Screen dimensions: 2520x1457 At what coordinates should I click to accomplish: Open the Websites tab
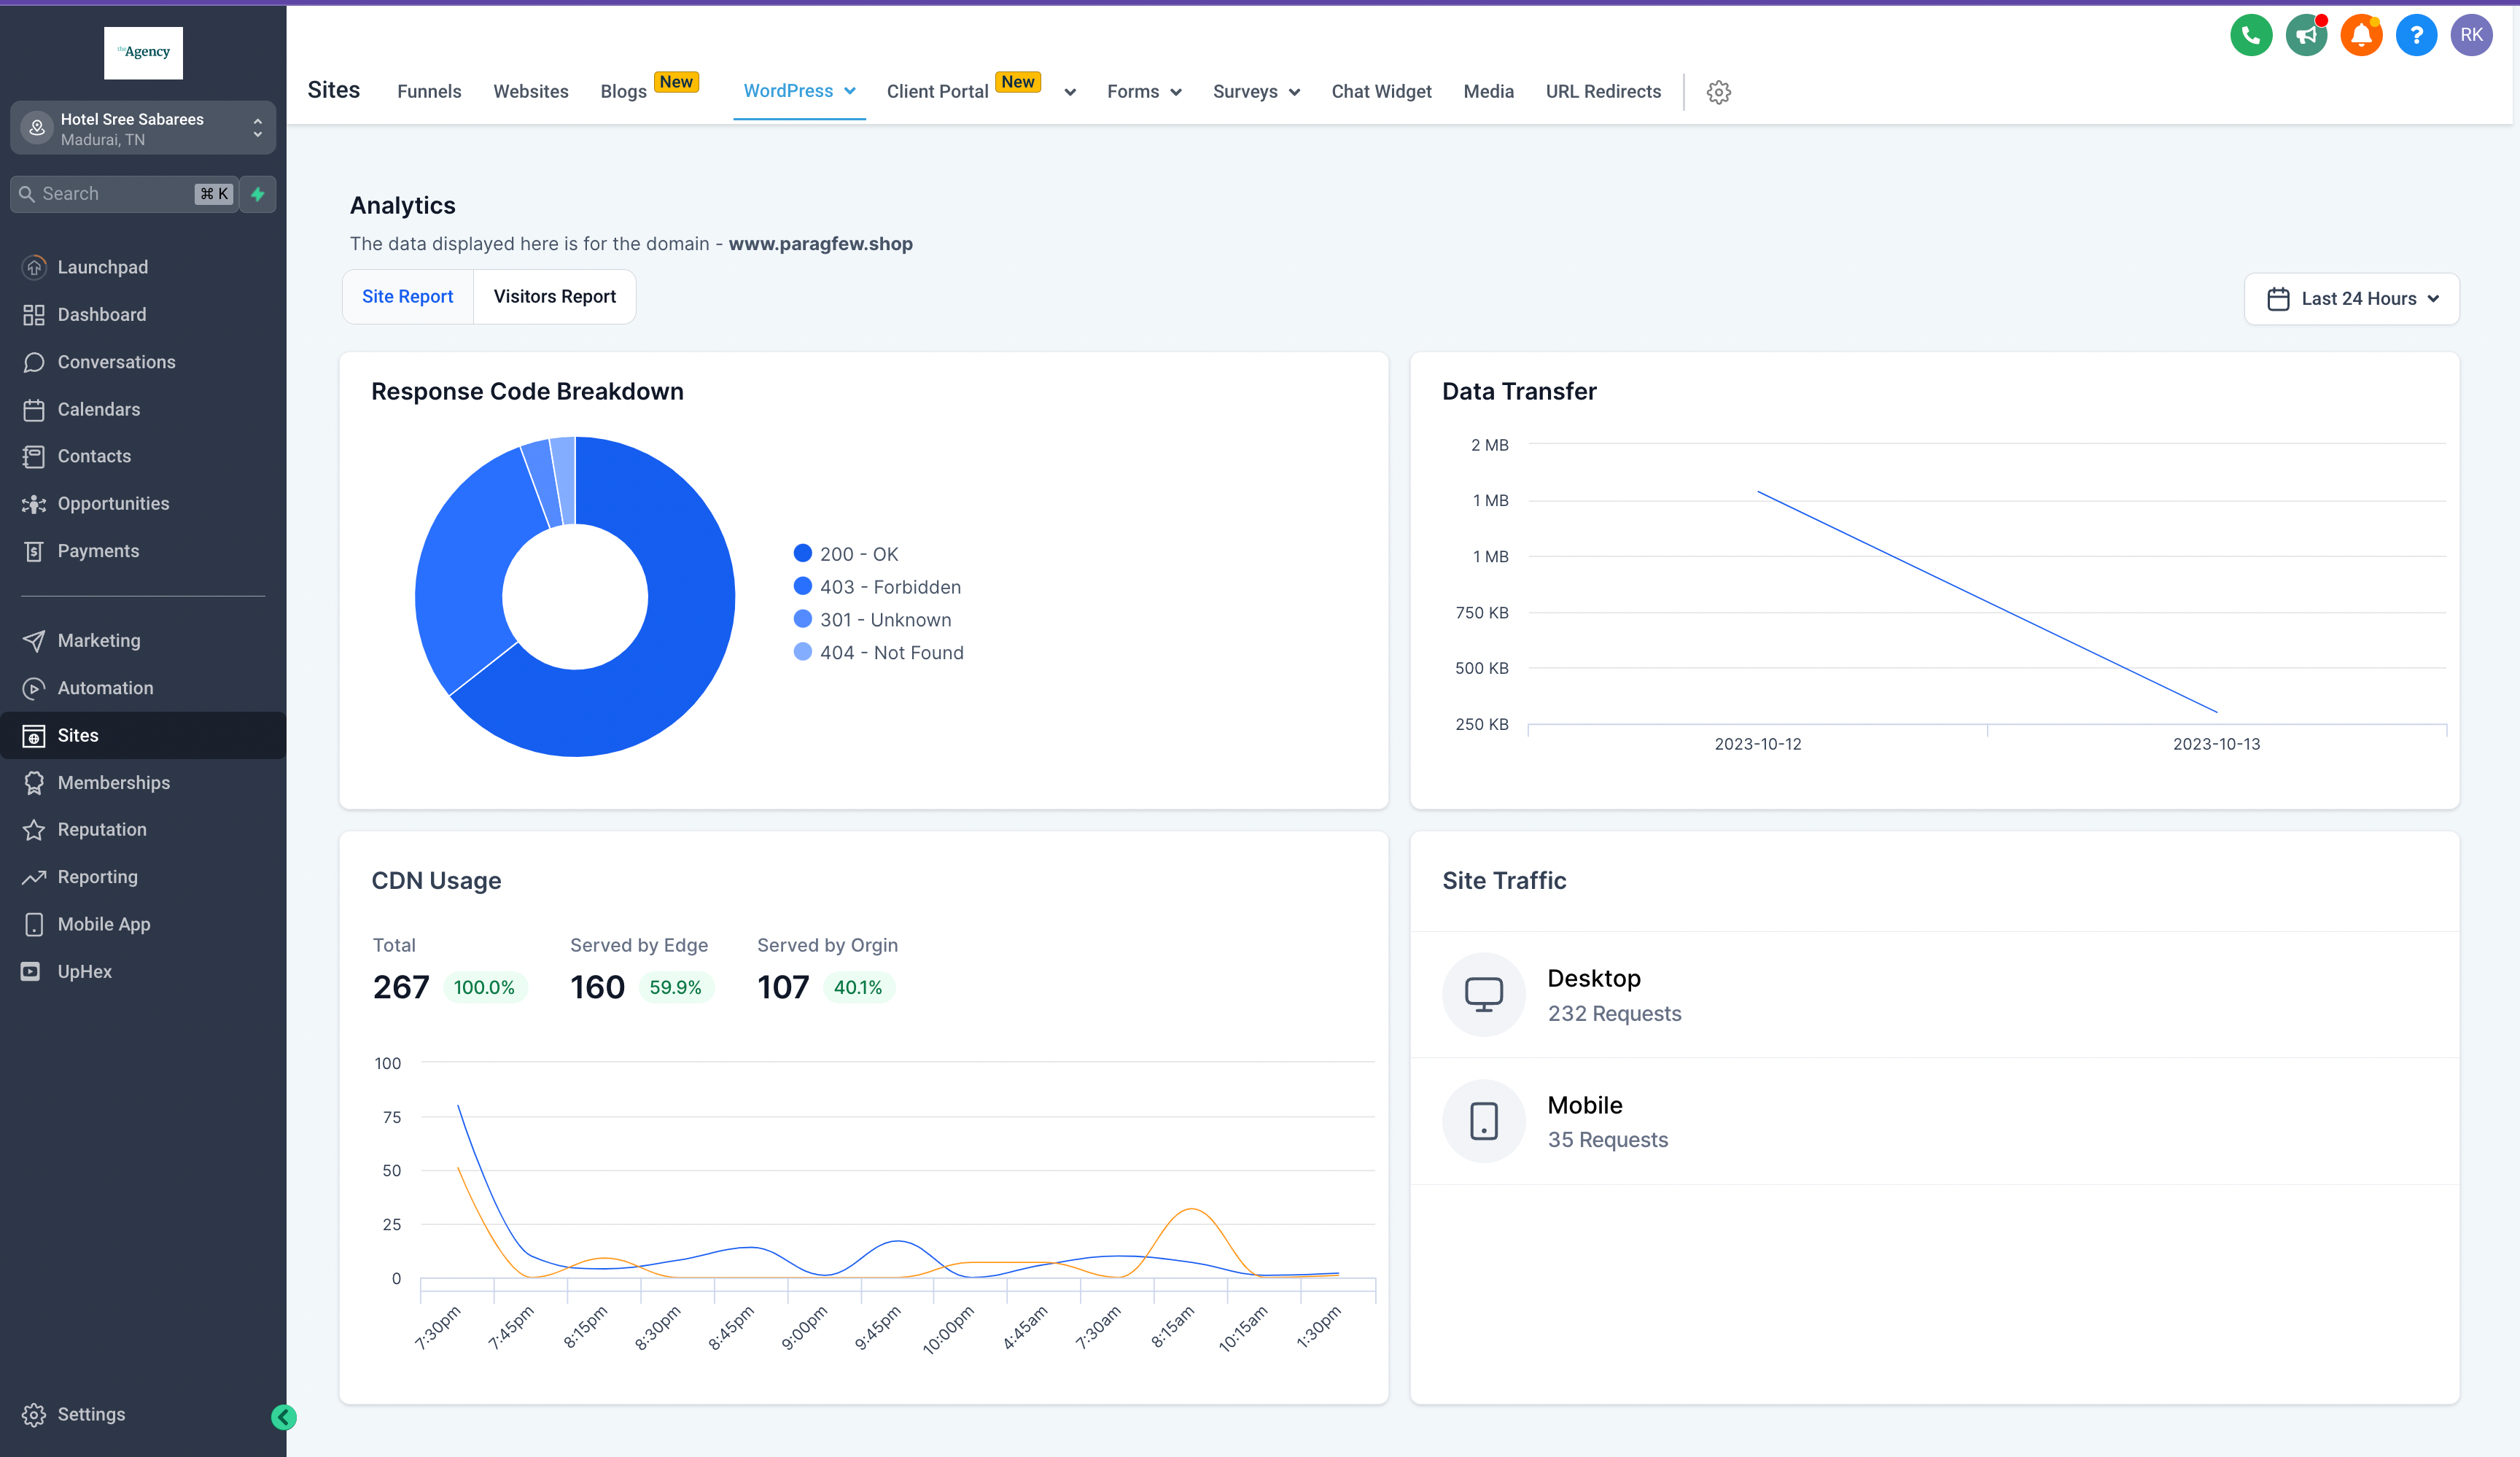531,92
